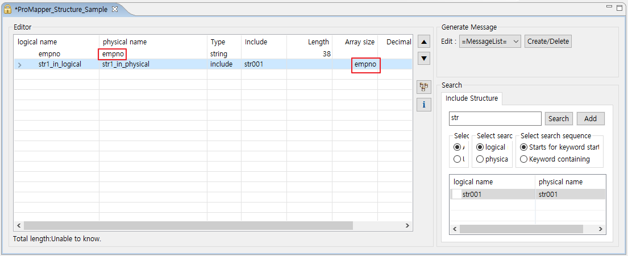The width and height of the screenshot is (628, 256).
Task: Click the Search button
Action: coord(559,118)
